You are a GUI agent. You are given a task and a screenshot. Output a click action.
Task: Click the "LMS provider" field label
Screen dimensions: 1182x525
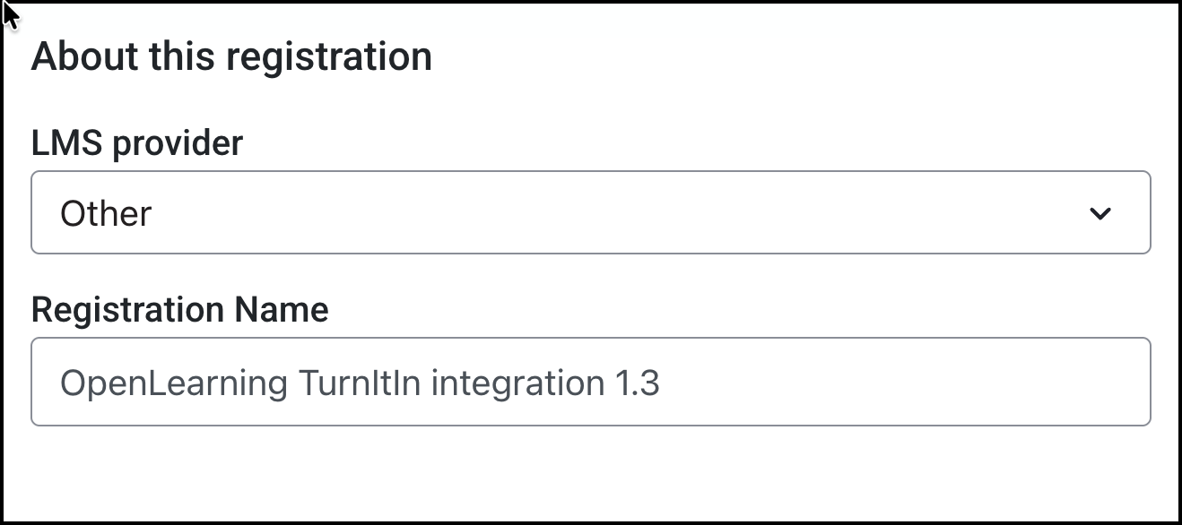[137, 142]
